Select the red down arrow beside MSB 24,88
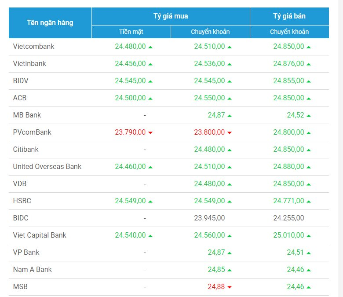Screen dimensions: 343x297 230,287
